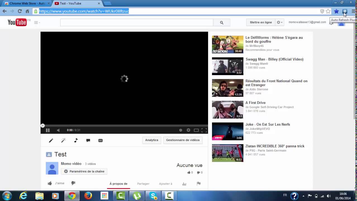Dislike the video with thumbs-down button
The width and height of the screenshot is (357, 201).
pyautogui.click(x=73, y=183)
